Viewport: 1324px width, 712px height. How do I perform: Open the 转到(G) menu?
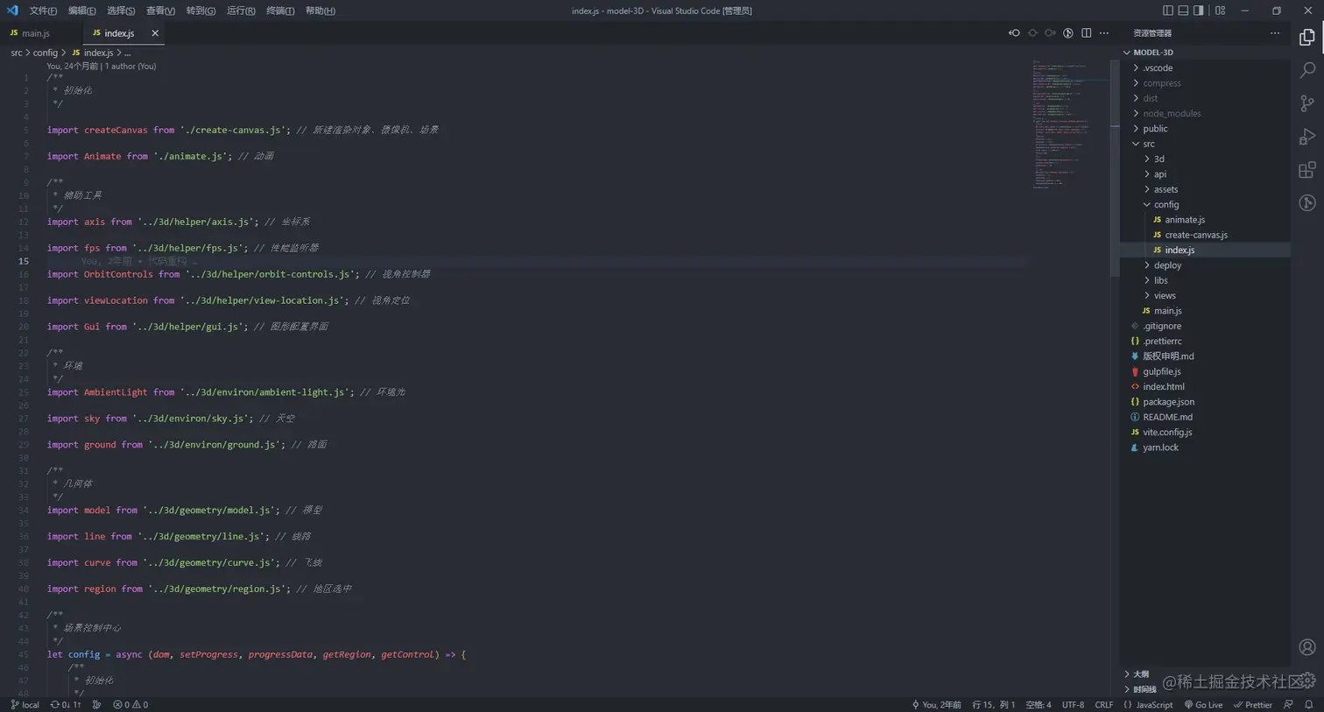(x=201, y=11)
